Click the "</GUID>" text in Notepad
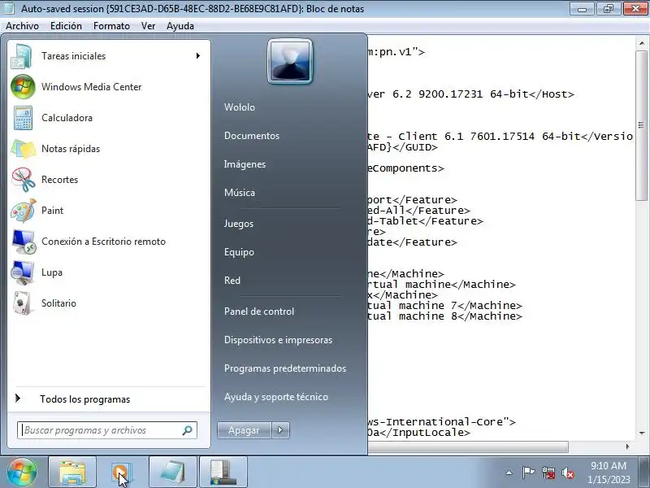 click(x=415, y=147)
